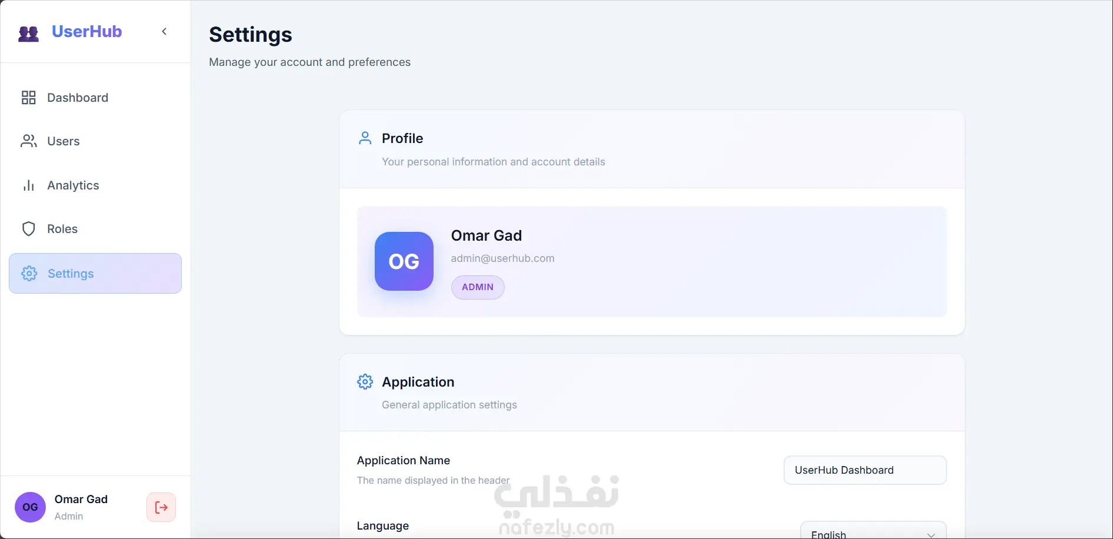The image size is (1113, 539).
Task: Navigate to the Roles page
Action: coord(62,229)
